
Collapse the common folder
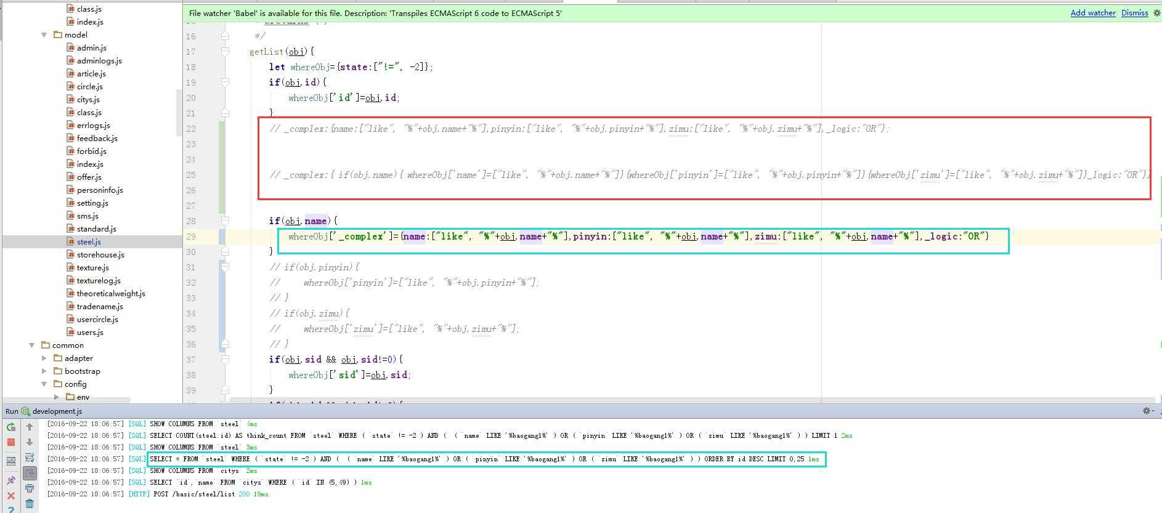[x=32, y=345]
